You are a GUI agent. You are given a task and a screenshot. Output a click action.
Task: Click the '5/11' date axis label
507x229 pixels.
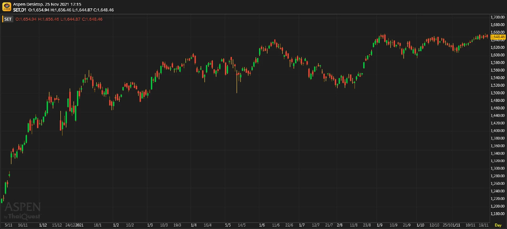pyautogui.click(x=9, y=225)
